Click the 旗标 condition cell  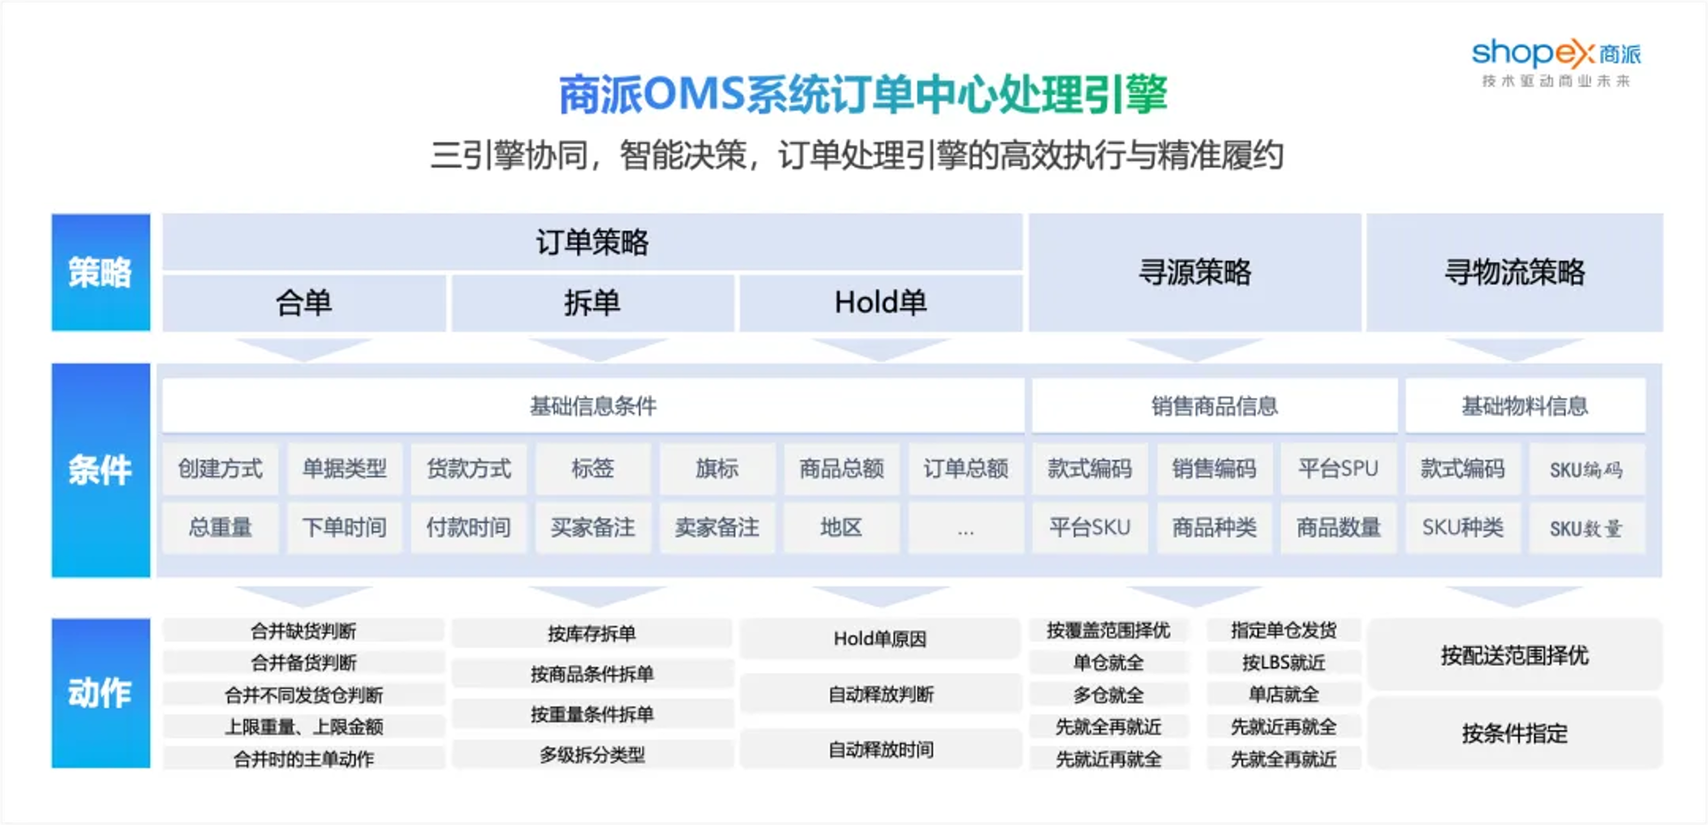click(x=717, y=469)
